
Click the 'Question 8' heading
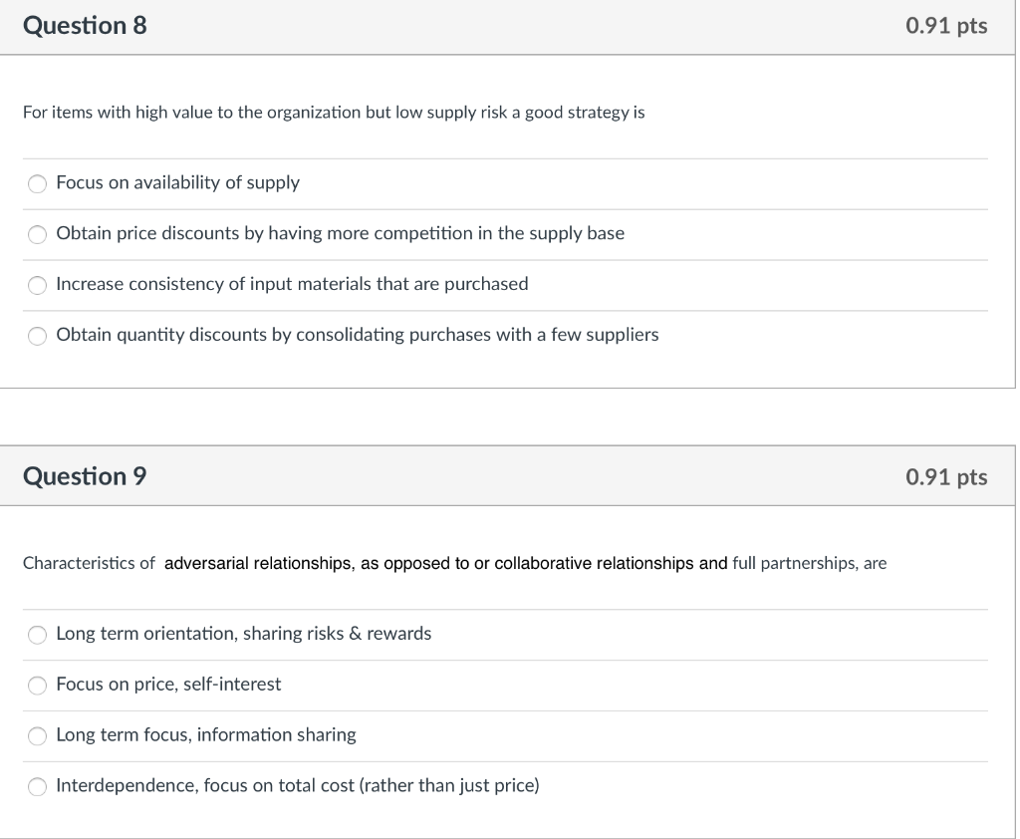click(85, 27)
